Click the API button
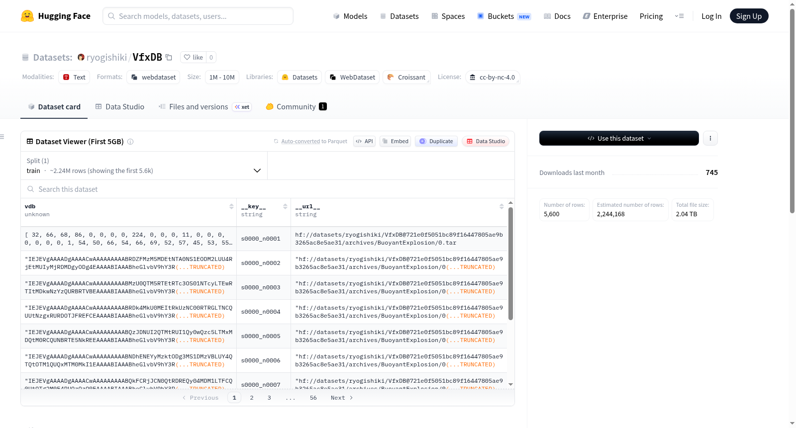 [x=364, y=141]
